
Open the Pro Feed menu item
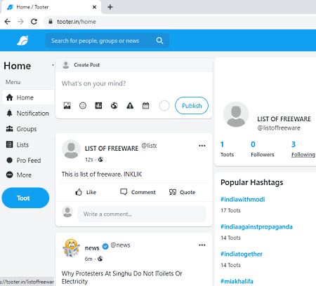(x=23, y=161)
